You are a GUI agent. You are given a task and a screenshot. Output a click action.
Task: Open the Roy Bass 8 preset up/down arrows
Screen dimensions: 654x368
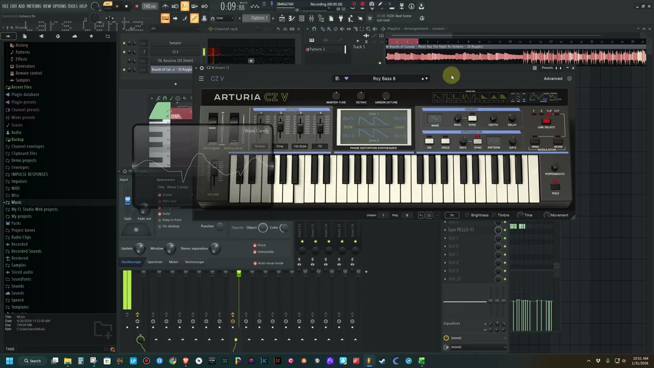[424, 79]
